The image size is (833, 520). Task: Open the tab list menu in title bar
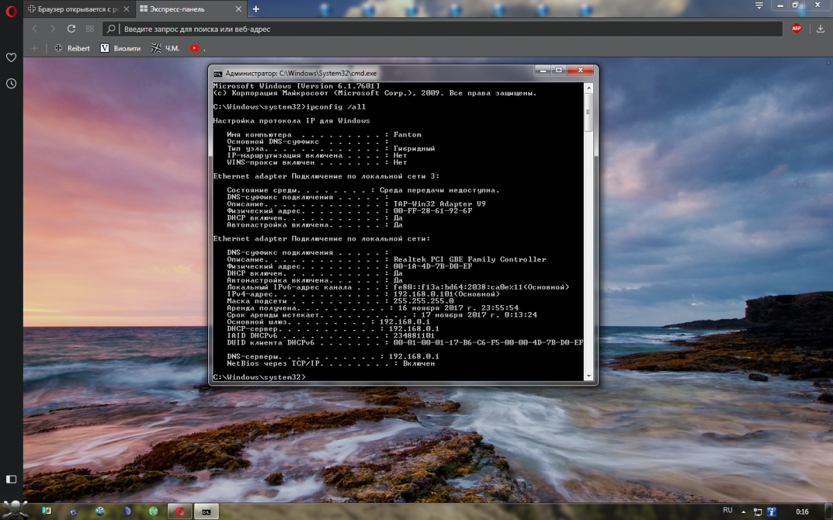760,6
